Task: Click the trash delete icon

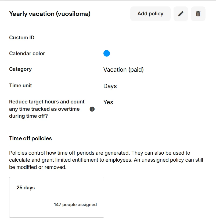Action: point(198,14)
